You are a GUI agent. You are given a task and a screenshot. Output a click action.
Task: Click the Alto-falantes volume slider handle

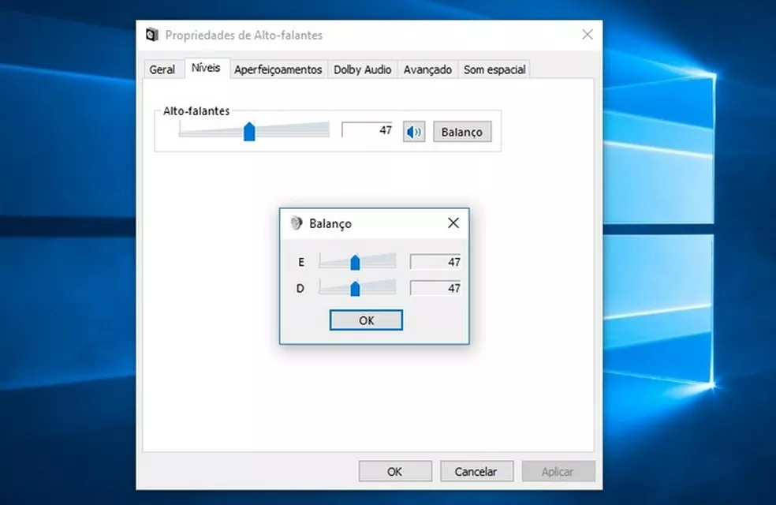(x=249, y=132)
